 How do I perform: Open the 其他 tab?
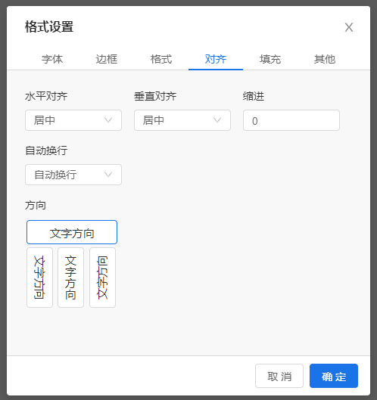coord(325,59)
